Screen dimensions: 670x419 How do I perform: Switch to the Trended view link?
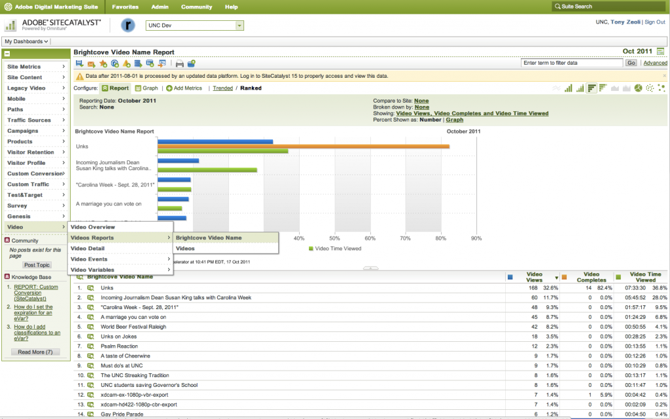[222, 88]
